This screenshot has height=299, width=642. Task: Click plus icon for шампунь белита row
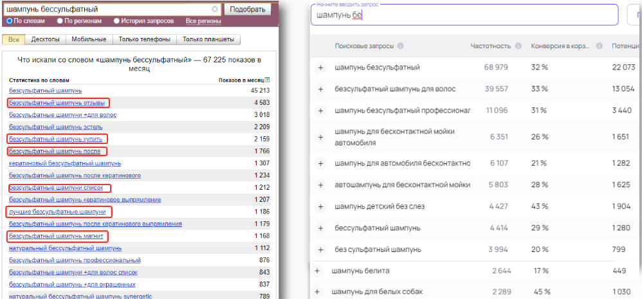[x=316, y=271]
